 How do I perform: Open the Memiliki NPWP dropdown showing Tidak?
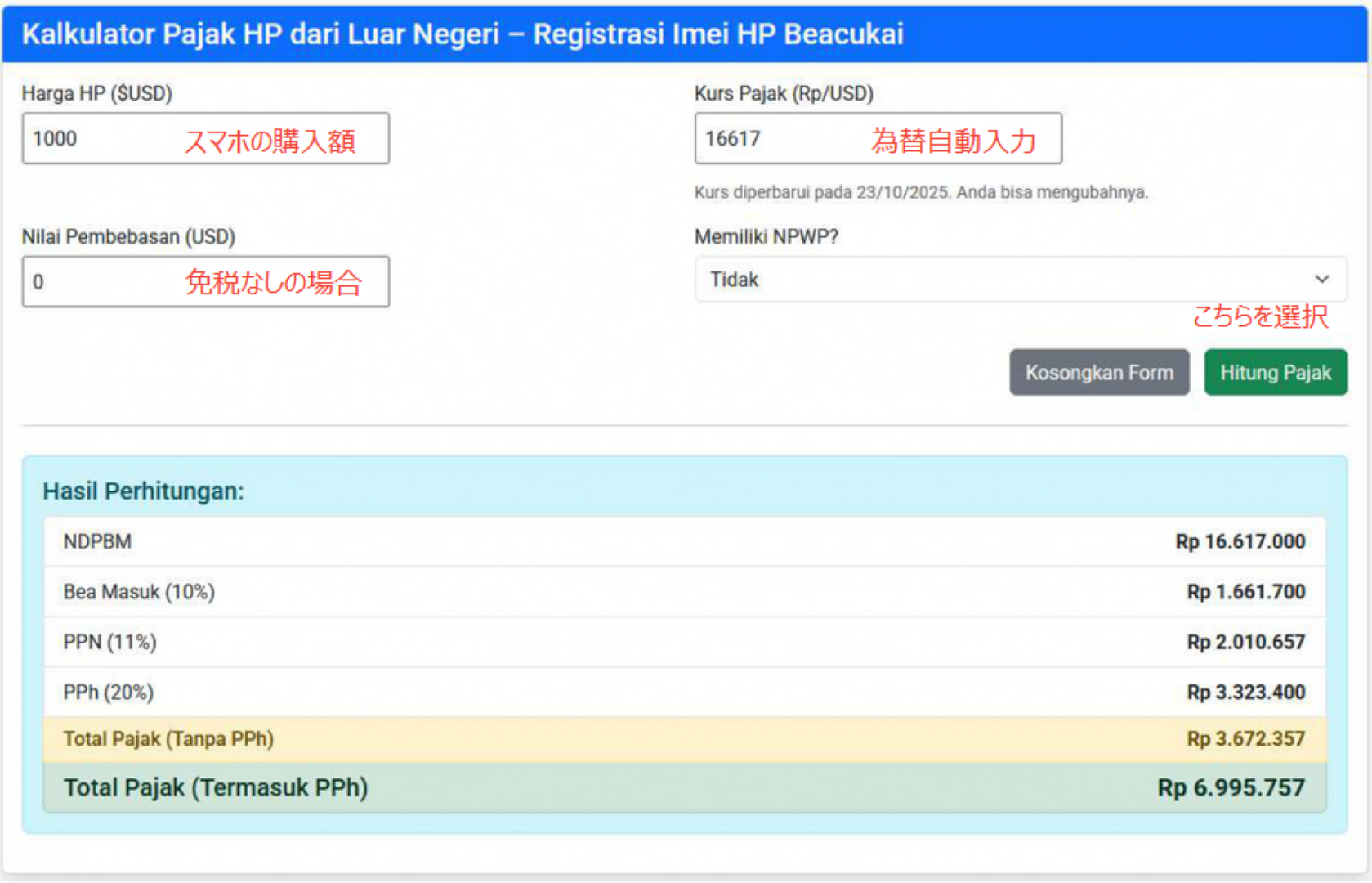1019,280
